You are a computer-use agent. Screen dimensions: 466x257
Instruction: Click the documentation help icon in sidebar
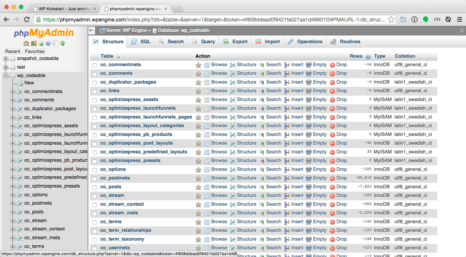tap(48, 44)
